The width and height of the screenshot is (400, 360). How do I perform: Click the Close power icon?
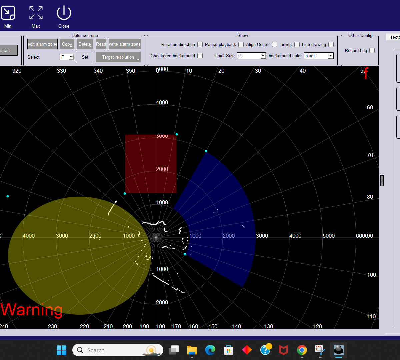click(64, 13)
